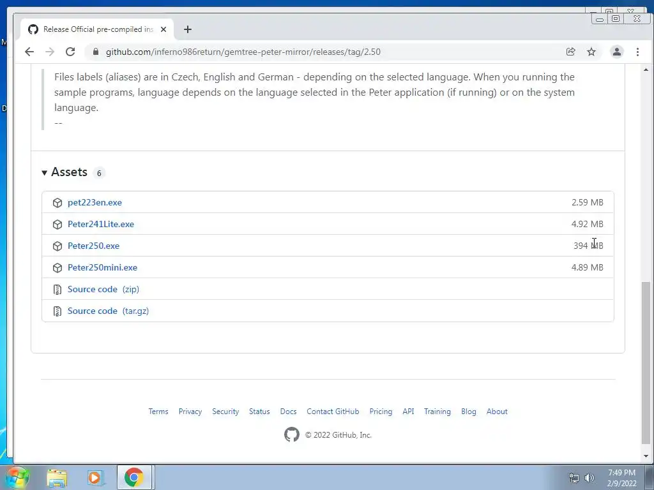The image size is (654, 490).
Task: Download Peter250mini.exe
Action: (102, 267)
